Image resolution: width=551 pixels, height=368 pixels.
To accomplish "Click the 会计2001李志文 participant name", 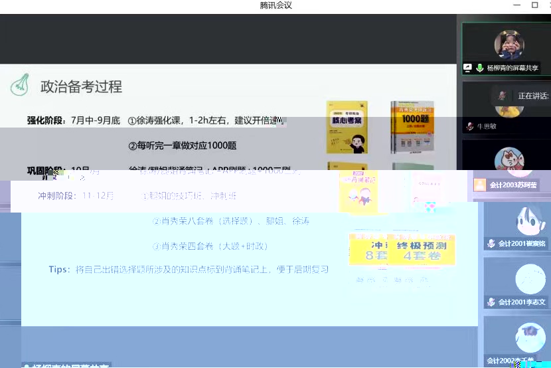I will click(522, 302).
